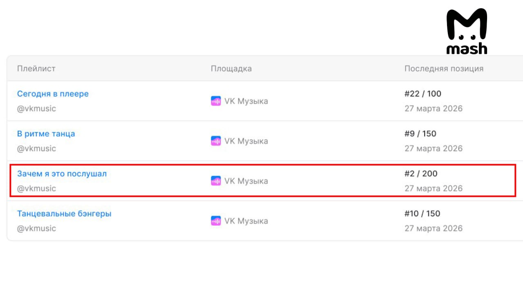This screenshot has width=523, height=294.
Task: Open the Зачем я это послушал playlist
Action: [x=62, y=174]
